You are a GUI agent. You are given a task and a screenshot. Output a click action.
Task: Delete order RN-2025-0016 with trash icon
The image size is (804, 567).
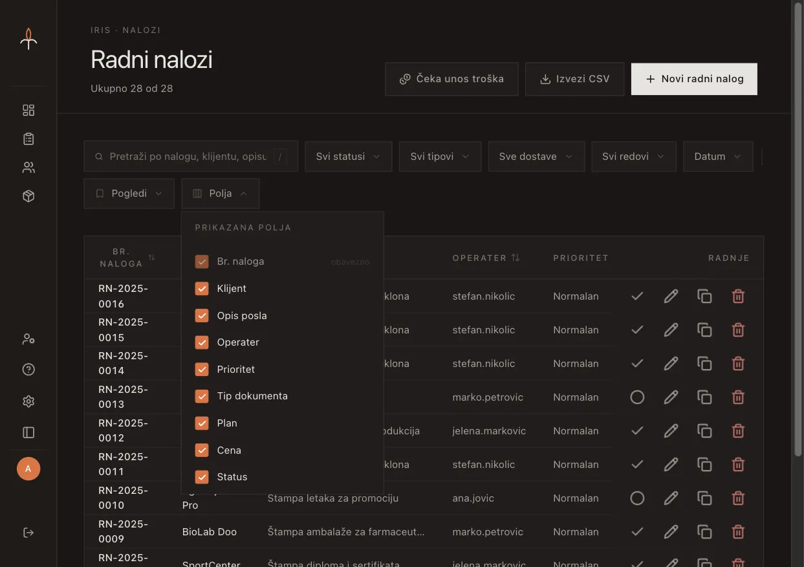738,296
